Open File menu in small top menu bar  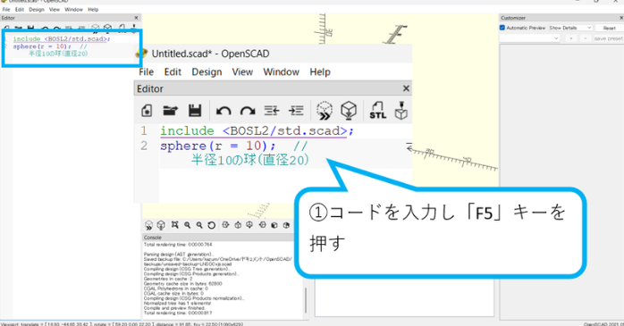pos(6,10)
